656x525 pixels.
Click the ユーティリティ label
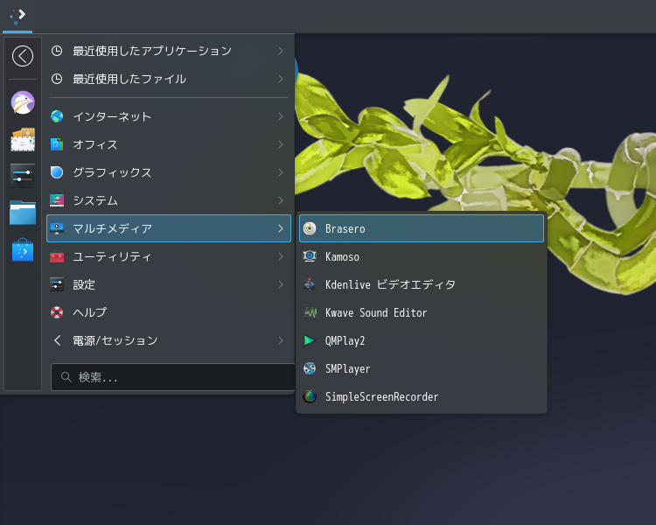(112, 256)
